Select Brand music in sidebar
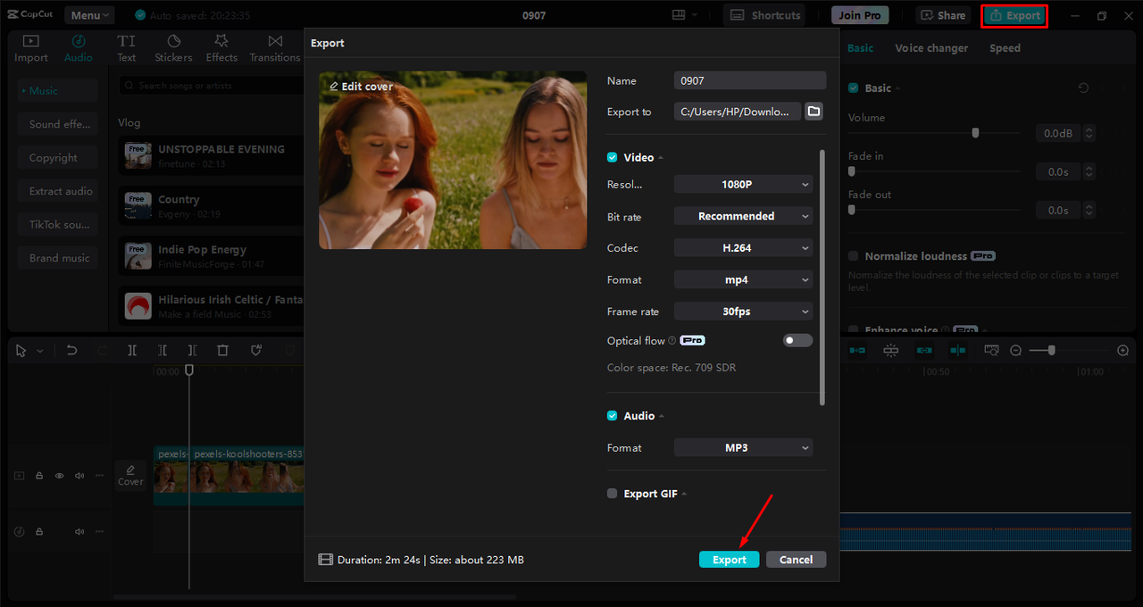The height and width of the screenshot is (607, 1143). click(58, 258)
